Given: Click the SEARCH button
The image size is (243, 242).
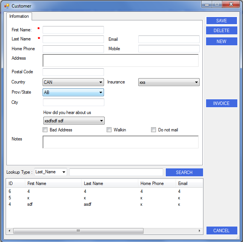Looking at the screenshot, I should (184, 173).
